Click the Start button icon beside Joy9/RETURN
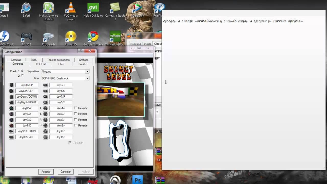The width and height of the screenshot is (327, 184). [11, 131]
